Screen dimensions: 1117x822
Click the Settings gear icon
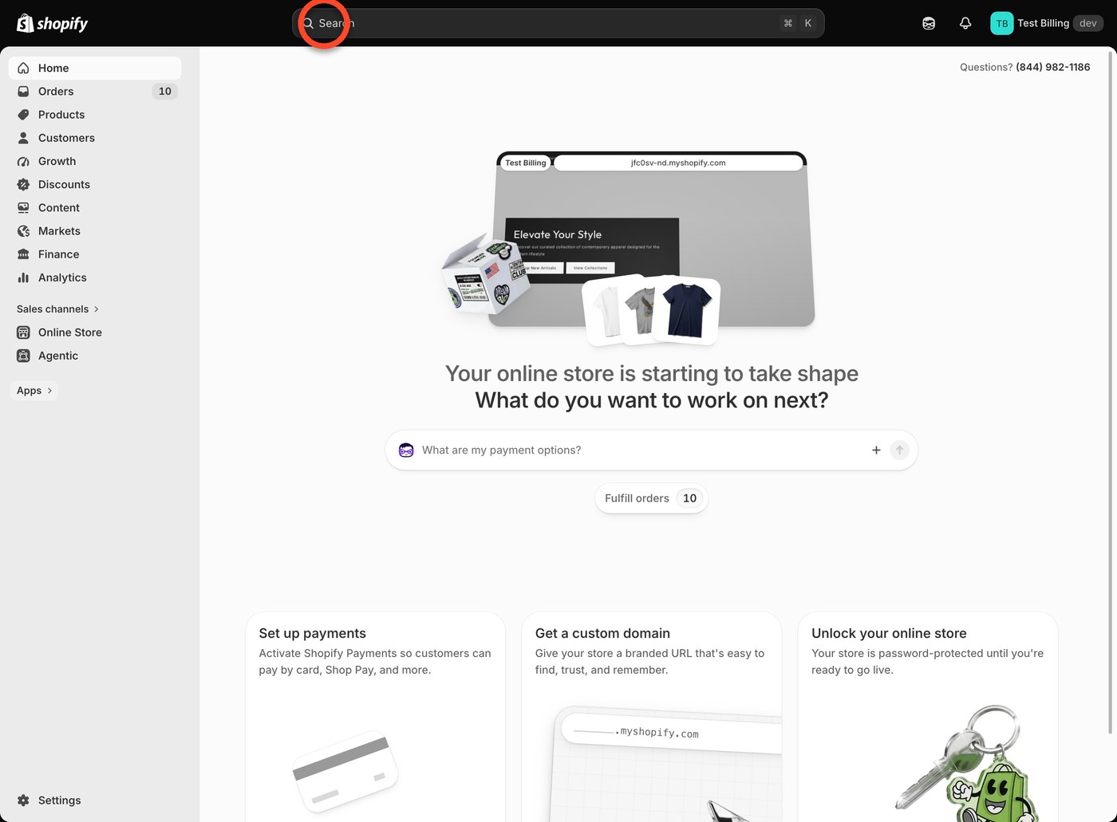pyautogui.click(x=23, y=800)
